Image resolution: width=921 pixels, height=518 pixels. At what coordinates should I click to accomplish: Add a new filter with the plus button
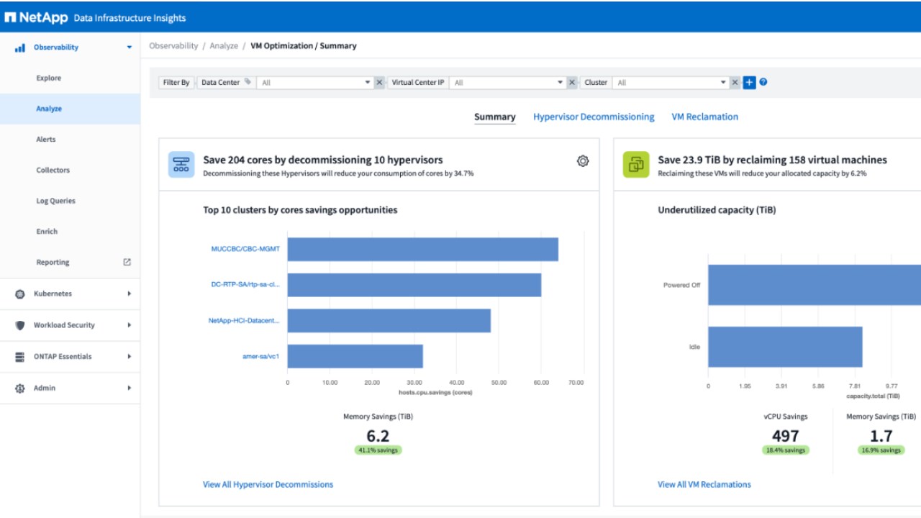pyautogui.click(x=749, y=83)
